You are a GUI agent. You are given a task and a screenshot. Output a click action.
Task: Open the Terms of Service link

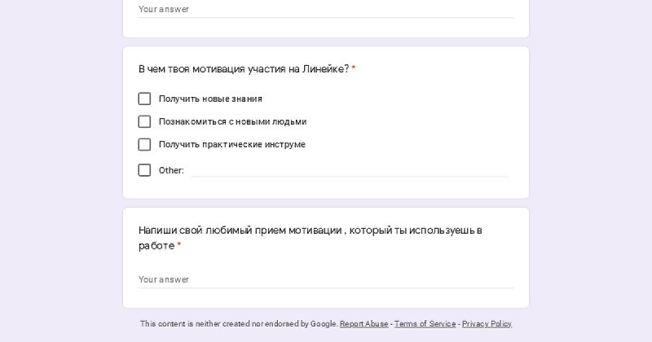tap(425, 324)
